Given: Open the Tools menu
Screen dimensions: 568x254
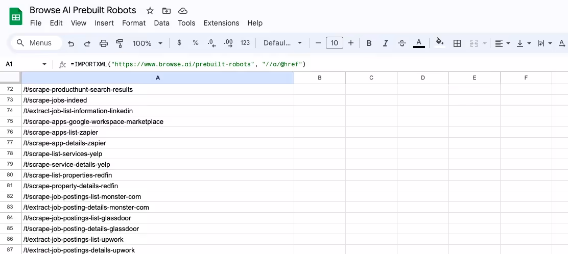Looking at the screenshot, I should tap(186, 23).
